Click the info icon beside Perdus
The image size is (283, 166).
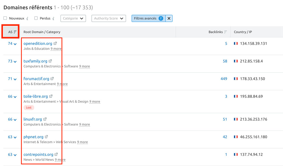[x=53, y=18]
